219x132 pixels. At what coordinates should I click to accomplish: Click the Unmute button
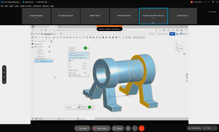81,128
